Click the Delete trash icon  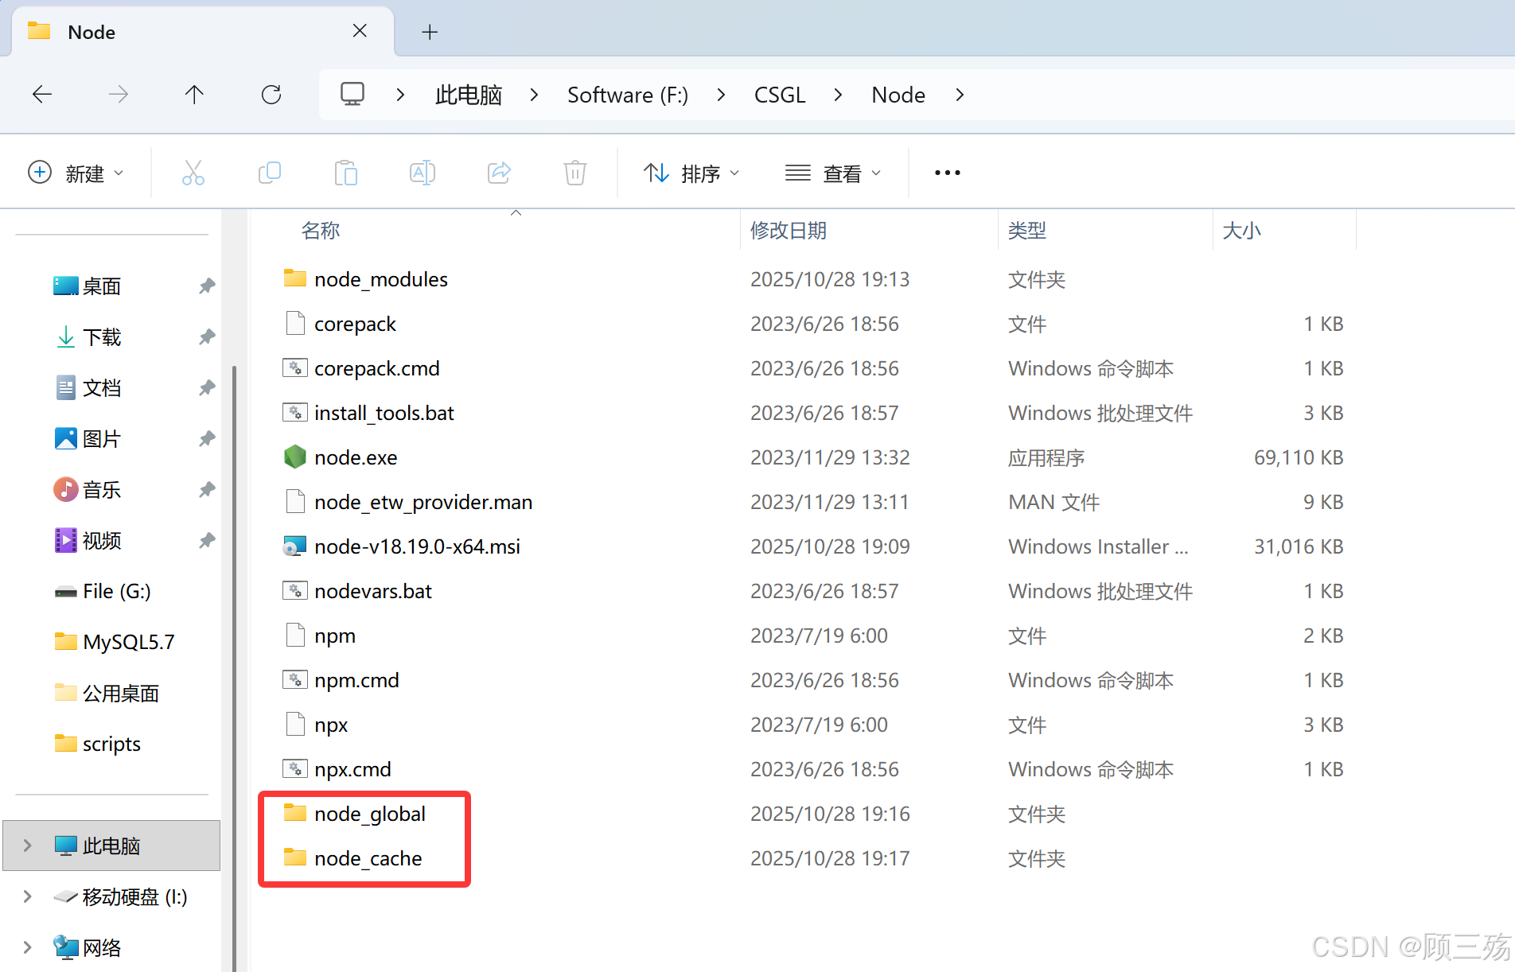click(x=575, y=173)
